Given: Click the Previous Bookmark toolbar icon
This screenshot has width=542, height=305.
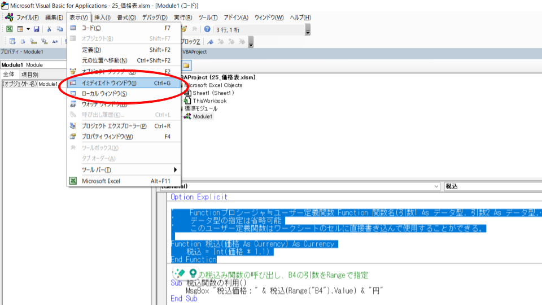Looking at the screenshot, I should (231, 41).
